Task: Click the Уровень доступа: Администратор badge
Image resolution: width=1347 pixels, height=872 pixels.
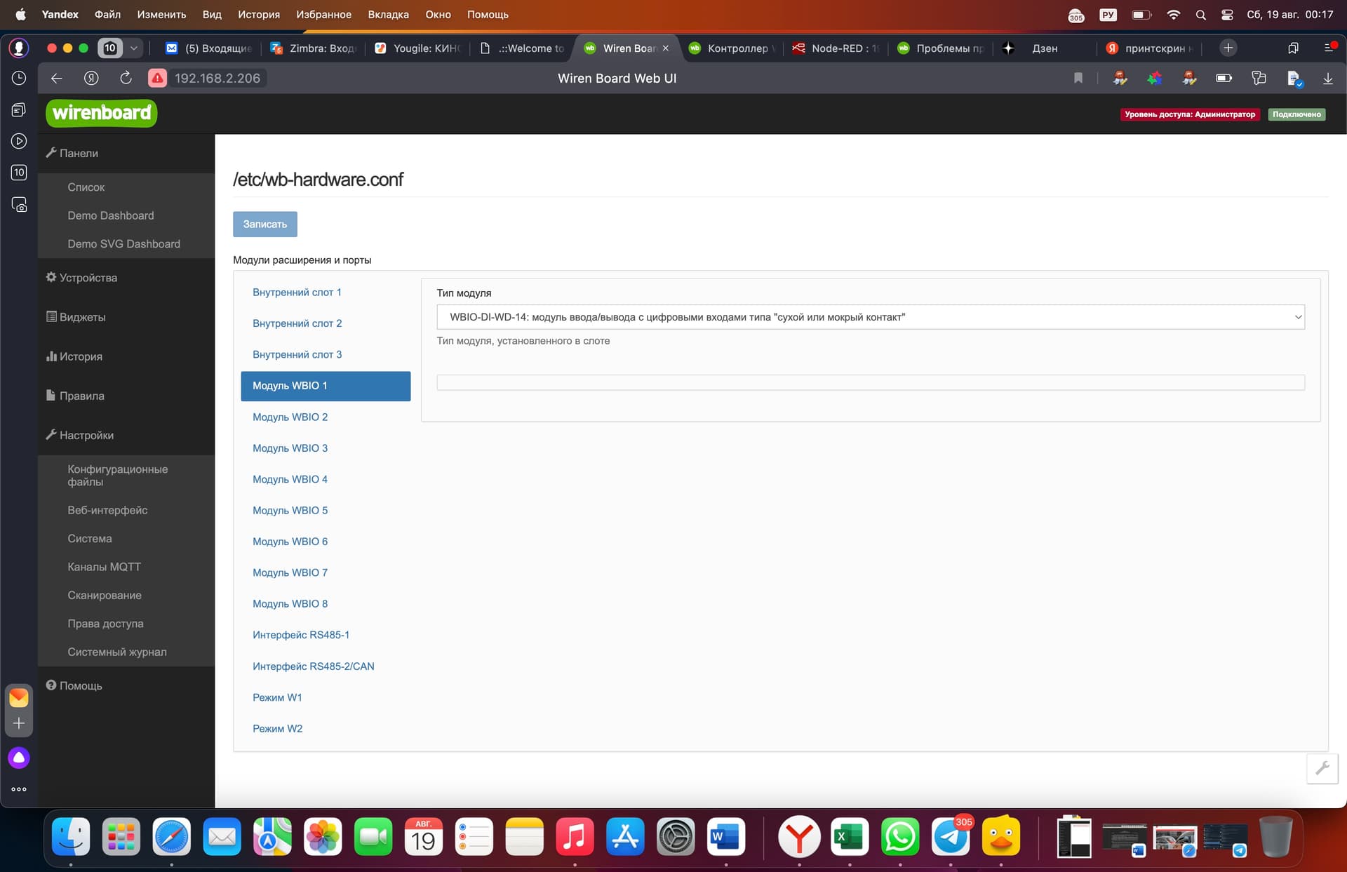Action: click(x=1189, y=114)
